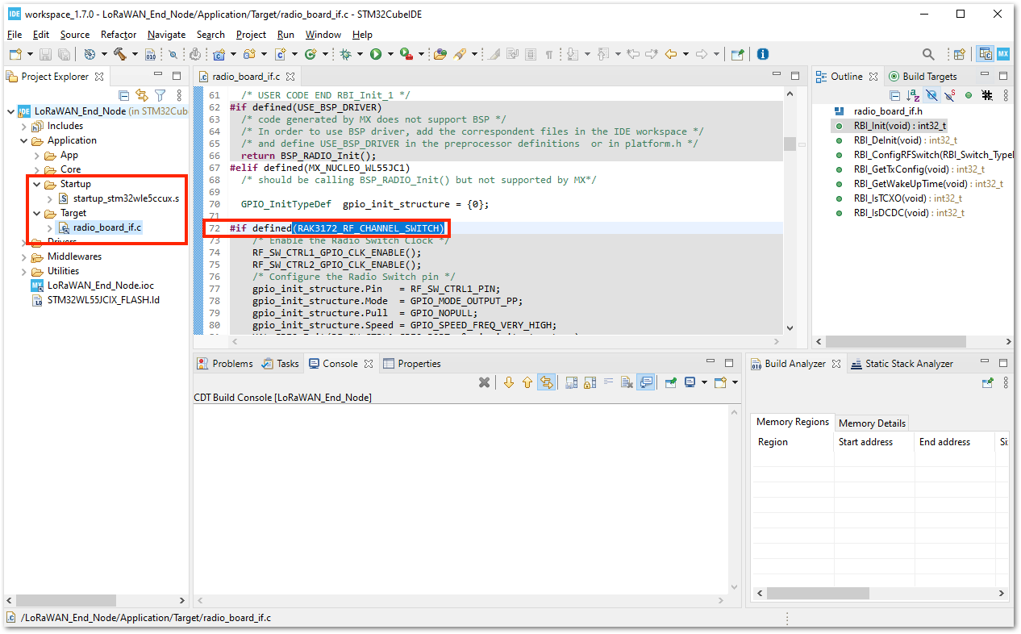Click Sort alphabetically in Outline toolbar
Viewport: 1021px width, 634px height.
913,95
